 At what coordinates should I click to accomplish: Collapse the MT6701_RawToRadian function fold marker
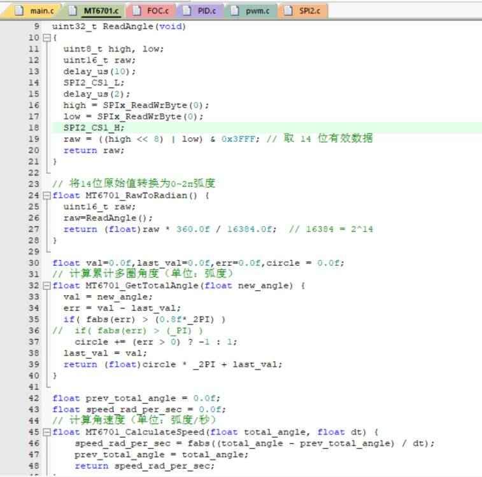(46, 196)
